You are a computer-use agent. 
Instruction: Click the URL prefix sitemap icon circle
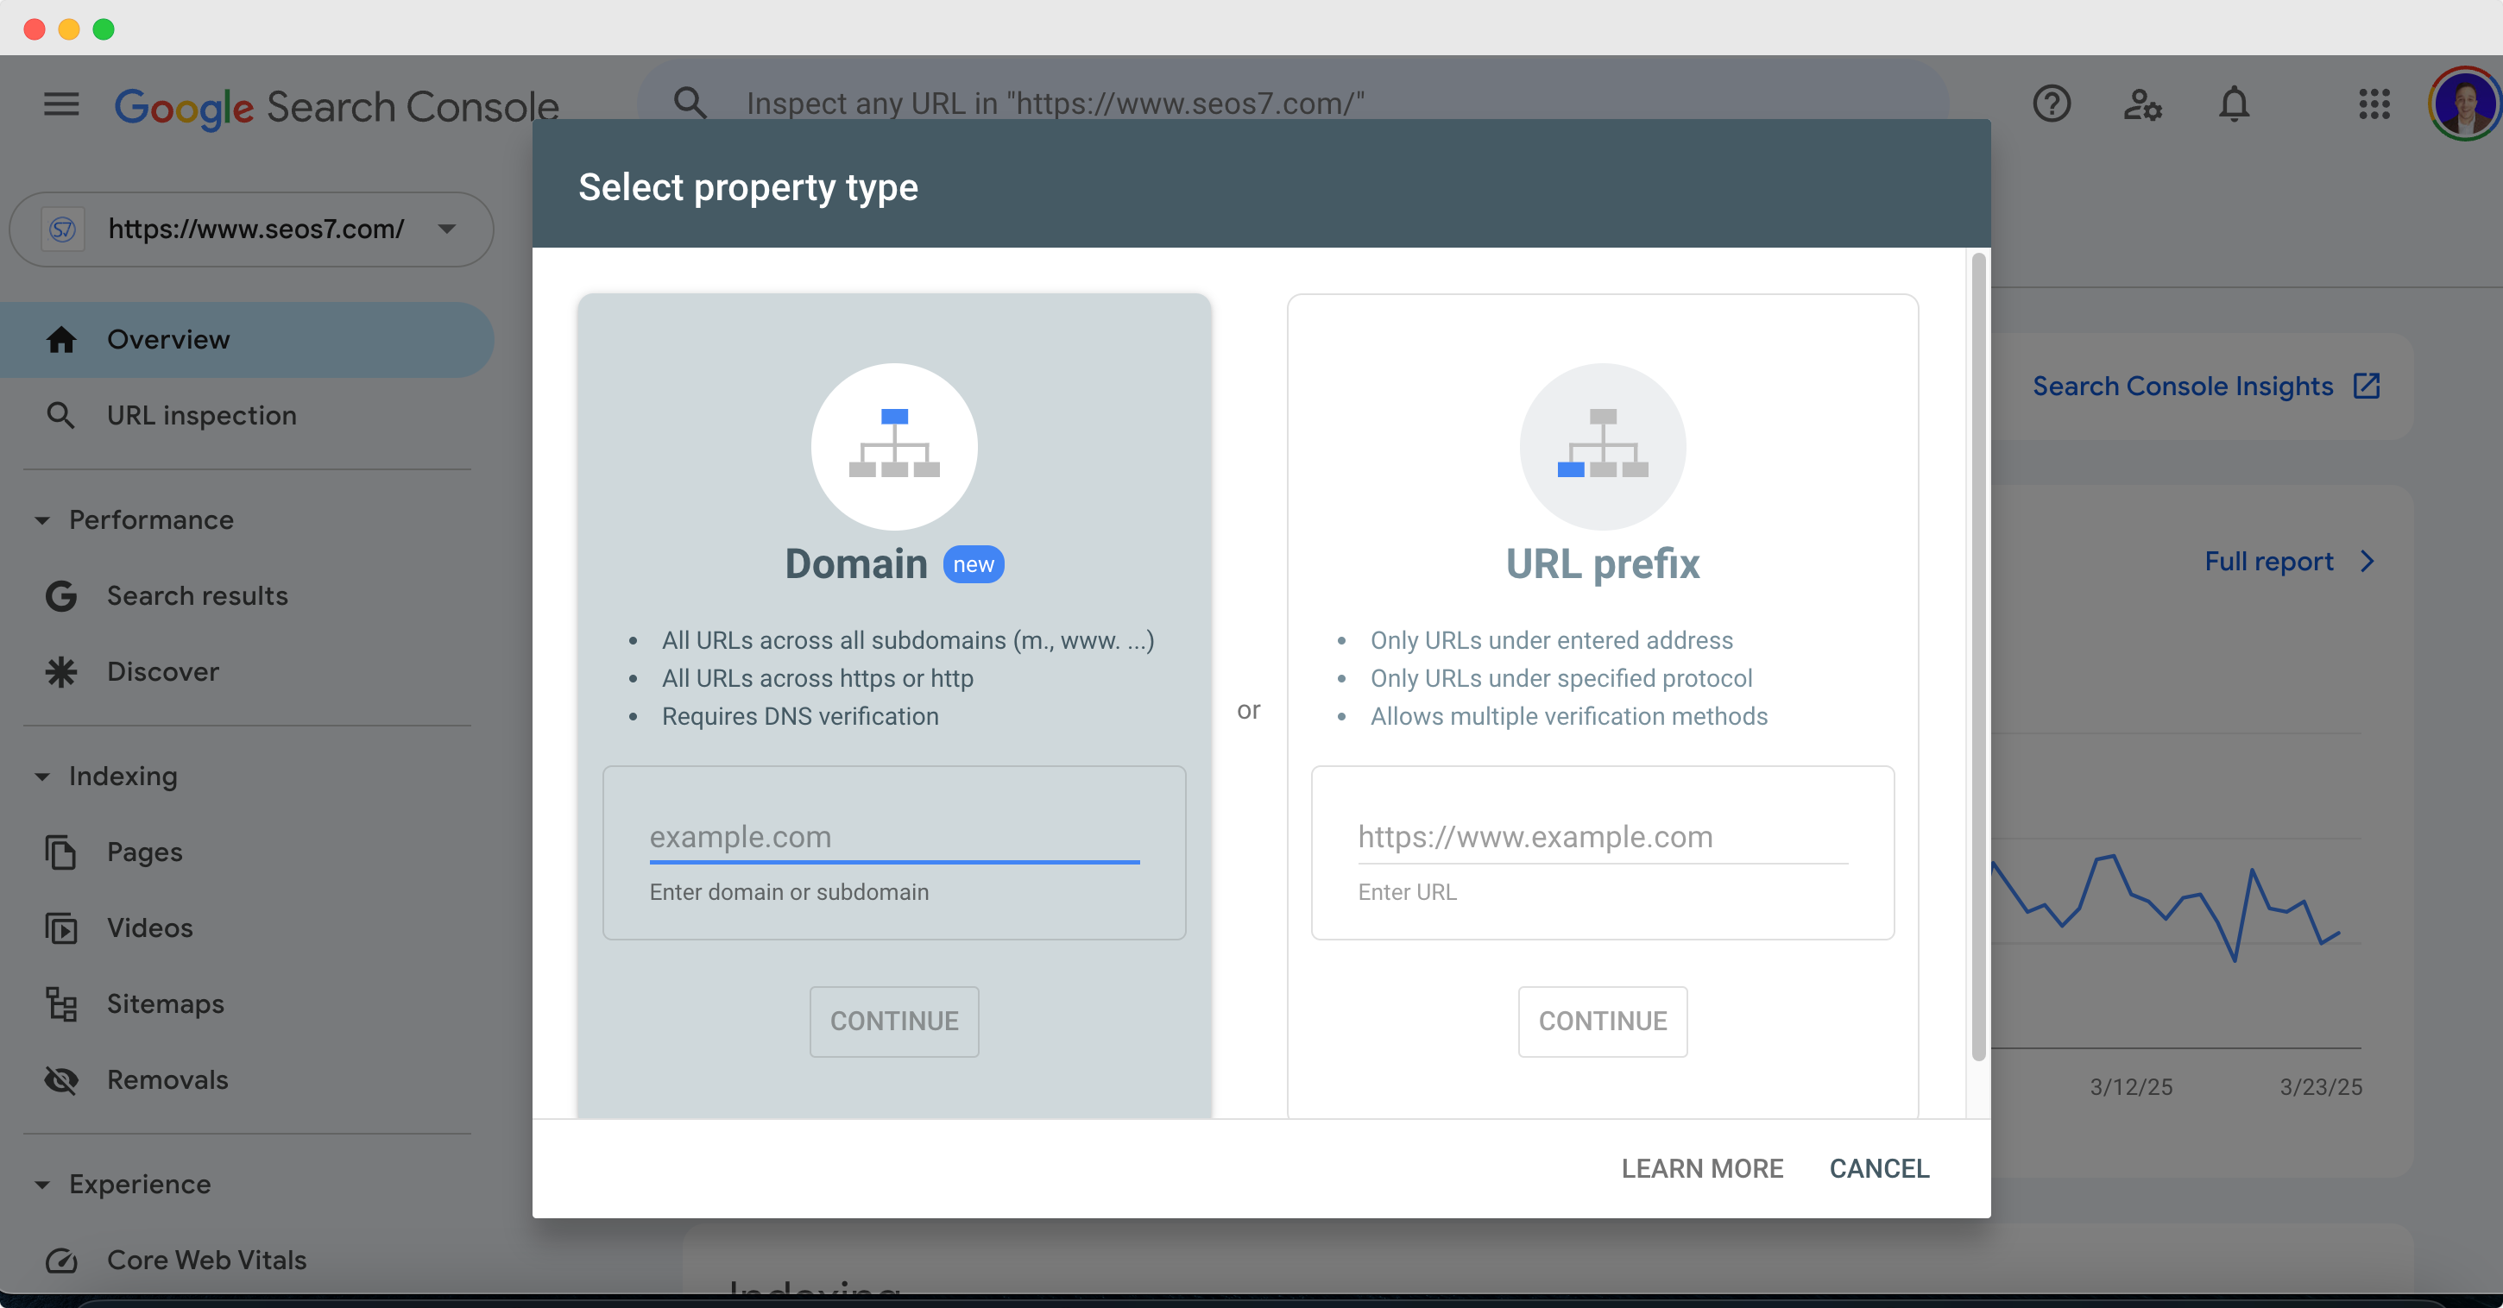1602,447
